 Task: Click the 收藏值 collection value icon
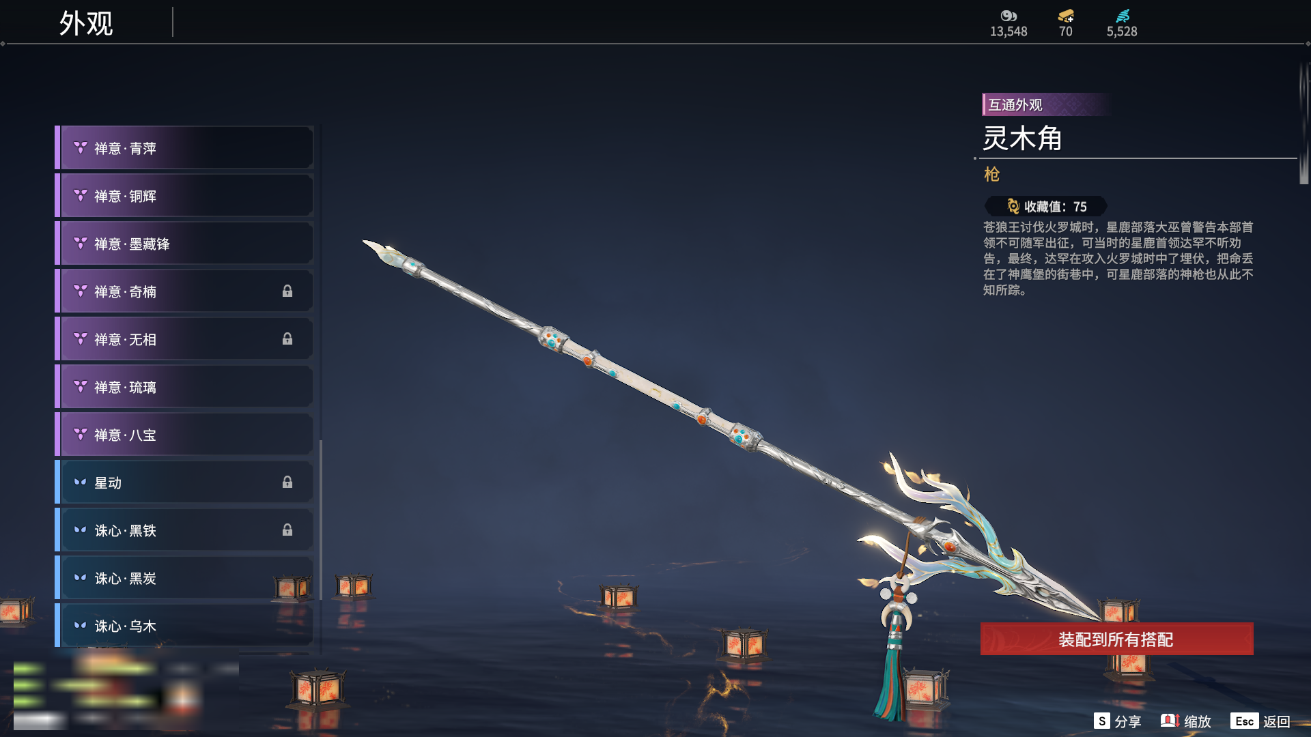tap(1013, 206)
